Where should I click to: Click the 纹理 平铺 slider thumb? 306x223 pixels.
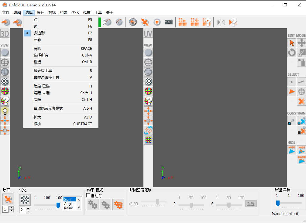tap(278, 203)
